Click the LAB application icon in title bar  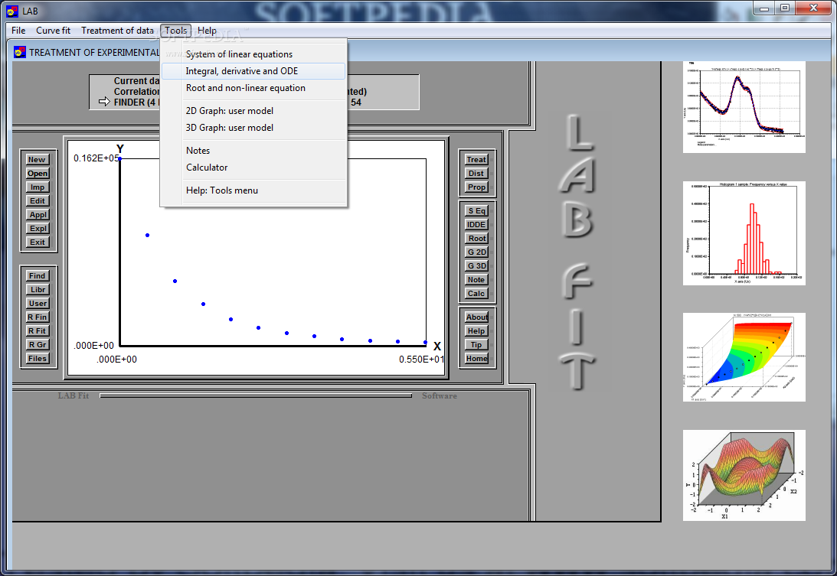click(12, 11)
